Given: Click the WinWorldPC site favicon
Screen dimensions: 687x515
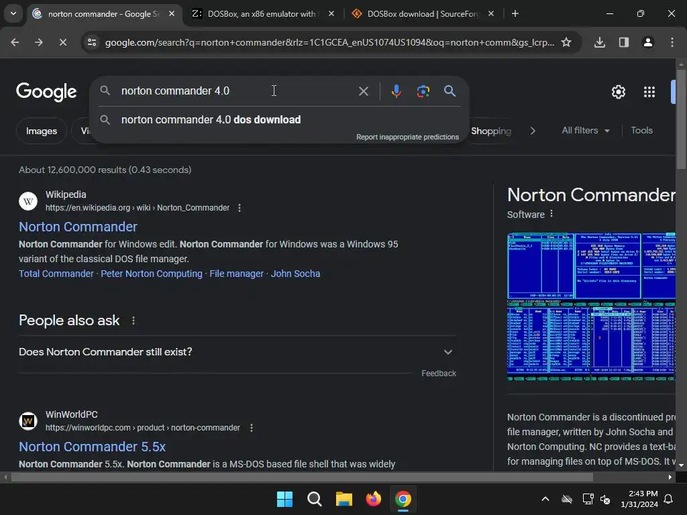Looking at the screenshot, I should [x=28, y=421].
